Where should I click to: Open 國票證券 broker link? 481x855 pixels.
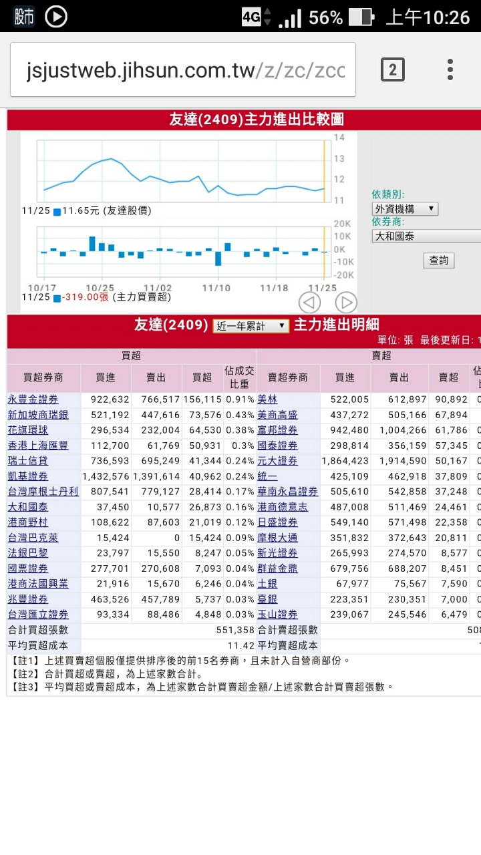28,568
